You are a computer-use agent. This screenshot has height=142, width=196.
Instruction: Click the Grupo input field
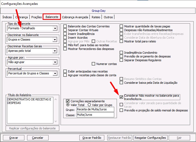pos(95,109)
